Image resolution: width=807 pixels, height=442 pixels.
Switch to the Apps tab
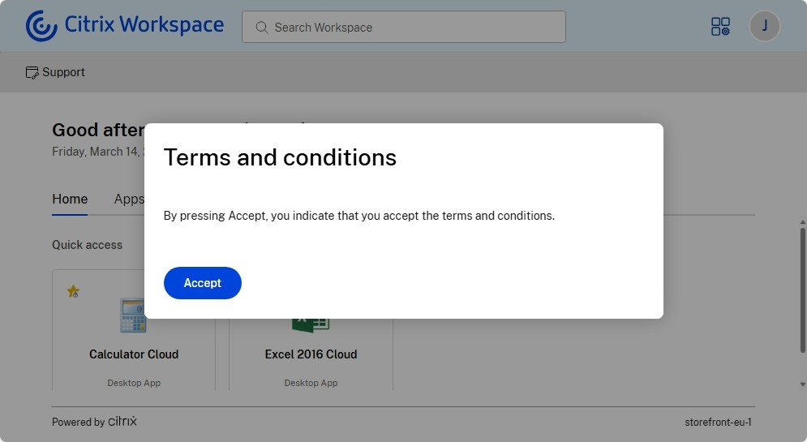click(x=129, y=200)
